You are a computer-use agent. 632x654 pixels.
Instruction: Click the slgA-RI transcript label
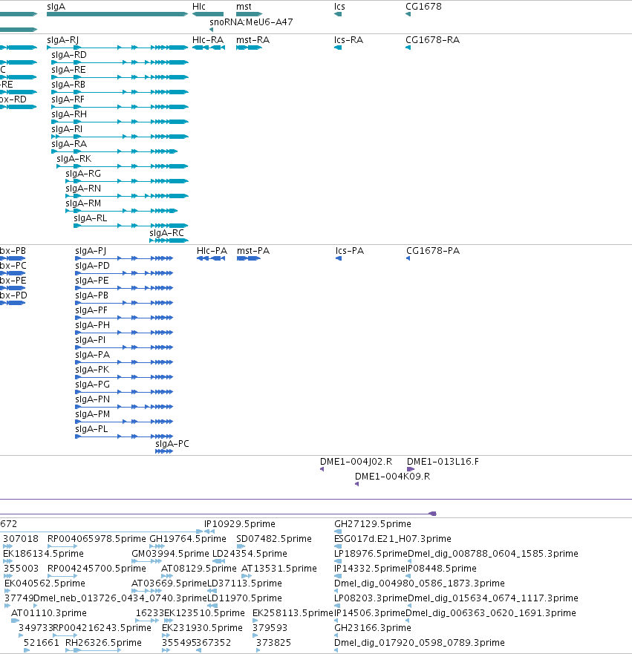pyautogui.click(x=67, y=129)
